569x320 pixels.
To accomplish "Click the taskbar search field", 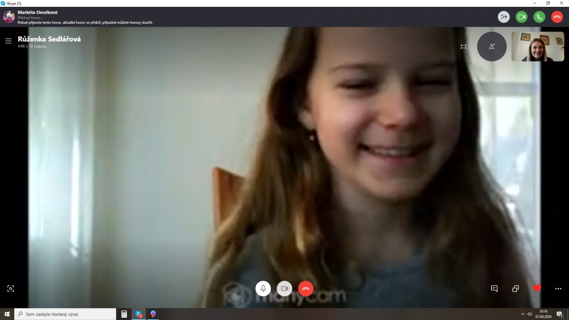I will (65, 314).
